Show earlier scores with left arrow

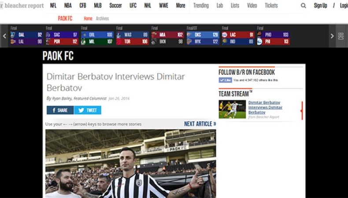4,36
